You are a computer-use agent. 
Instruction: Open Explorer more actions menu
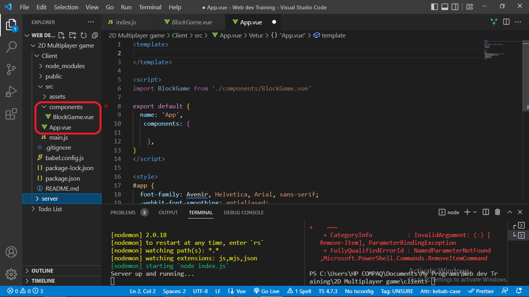coord(91,22)
